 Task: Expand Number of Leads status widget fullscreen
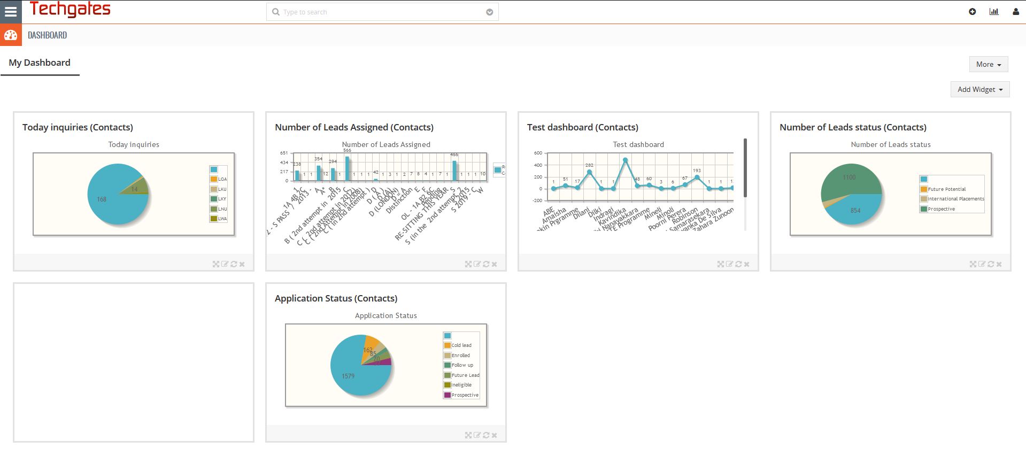(x=973, y=264)
